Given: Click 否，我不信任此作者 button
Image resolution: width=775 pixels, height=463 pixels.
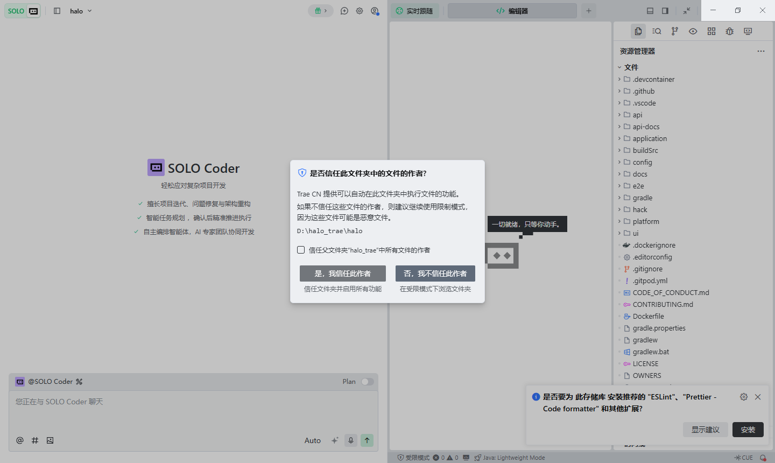Looking at the screenshot, I should [435, 273].
